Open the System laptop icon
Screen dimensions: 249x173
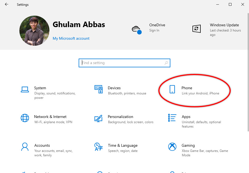[x=25, y=90]
